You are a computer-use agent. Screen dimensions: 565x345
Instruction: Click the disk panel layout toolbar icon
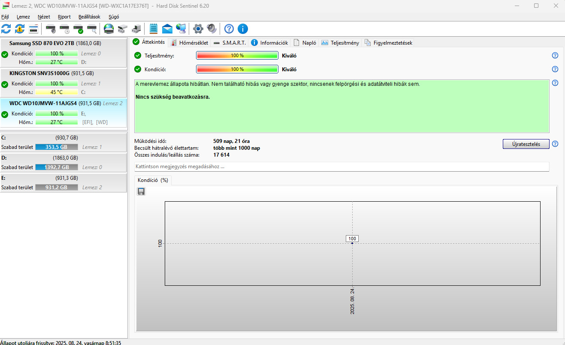point(33,29)
